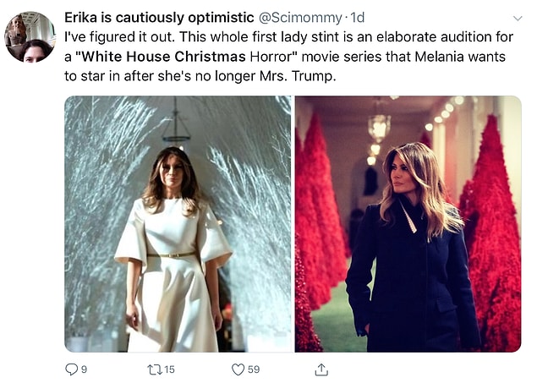Expand the tweet options chevron menu
The width and height of the screenshot is (537, 383).
coord(518,18)
